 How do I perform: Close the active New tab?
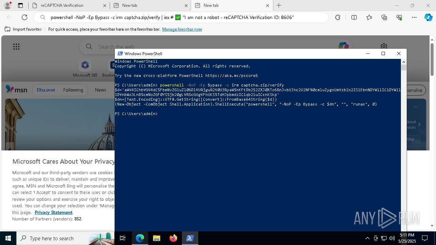pyautogui.click(x=267, y=5)
